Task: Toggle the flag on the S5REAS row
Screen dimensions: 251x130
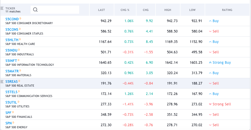Action: point(2,82)
